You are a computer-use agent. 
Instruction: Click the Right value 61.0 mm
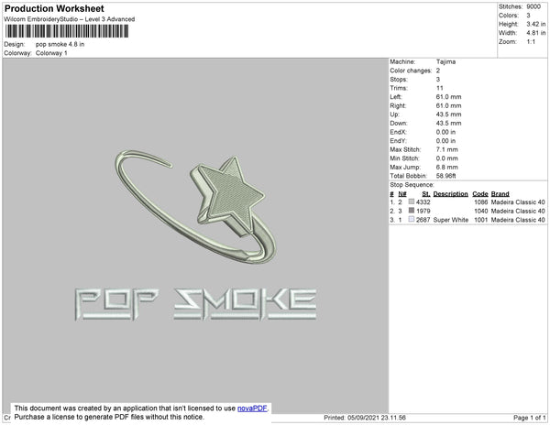point(448,105)
